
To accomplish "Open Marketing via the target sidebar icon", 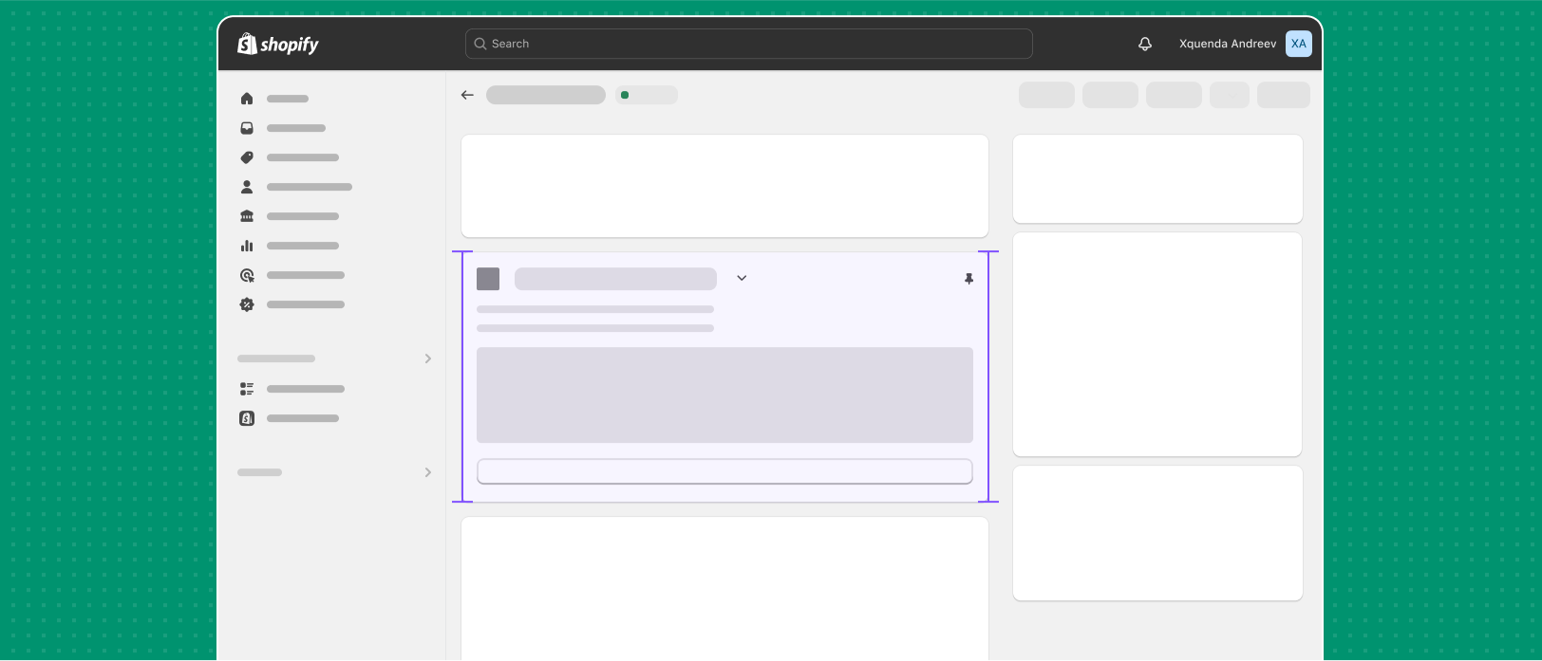I will [x=247, y=275].
